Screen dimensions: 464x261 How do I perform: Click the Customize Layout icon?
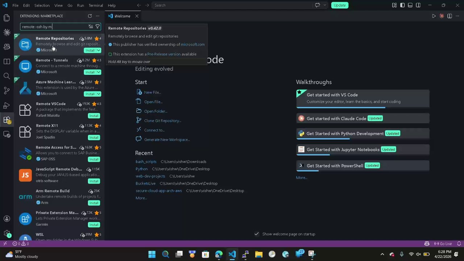point(394,5)
